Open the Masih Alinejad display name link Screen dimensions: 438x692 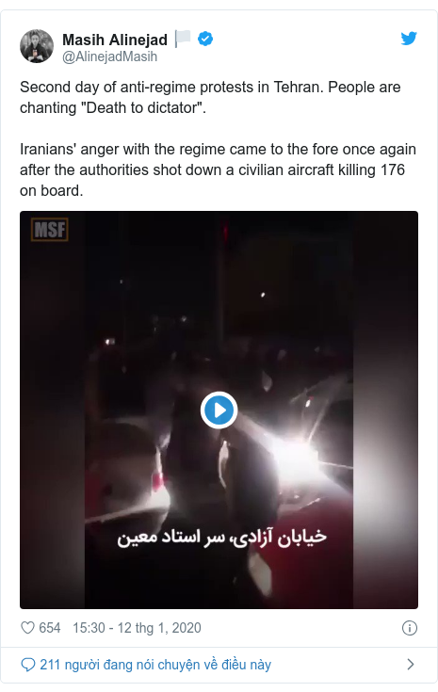pos(115,40)
